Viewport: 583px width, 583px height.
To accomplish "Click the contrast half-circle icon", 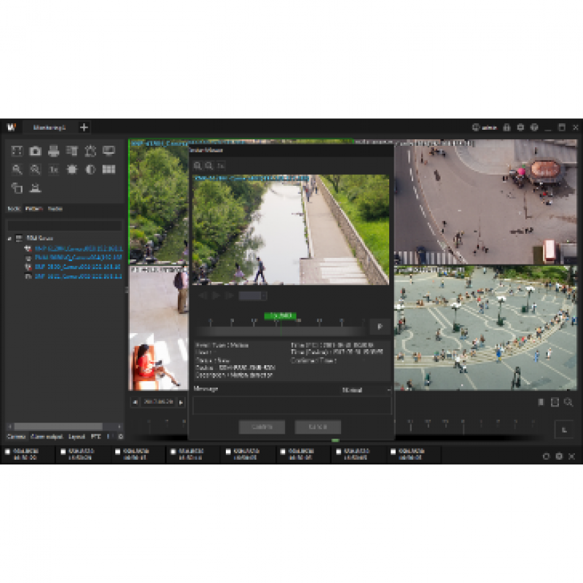I will pos(90,170).
